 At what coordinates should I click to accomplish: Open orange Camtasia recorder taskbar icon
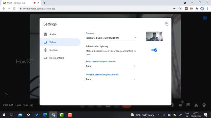click(70, 115)
